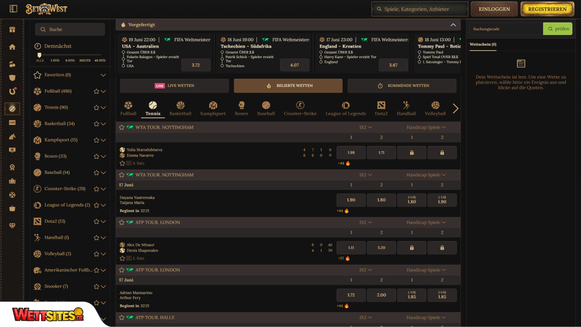Click the Einloggen button

[494, 9]
